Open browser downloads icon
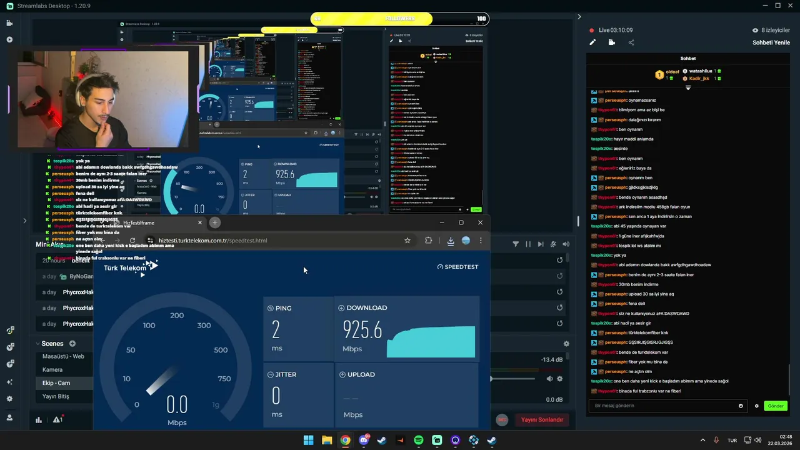The height and width of the screenshot is (450, 800). pyautogui.click(x=451, y=240)
